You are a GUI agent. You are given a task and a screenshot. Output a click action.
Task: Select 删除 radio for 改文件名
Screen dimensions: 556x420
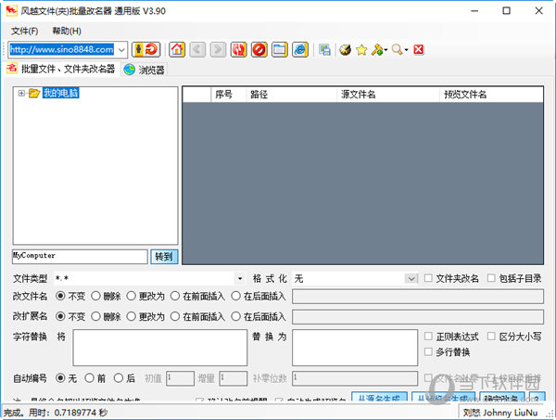(96, 296)
